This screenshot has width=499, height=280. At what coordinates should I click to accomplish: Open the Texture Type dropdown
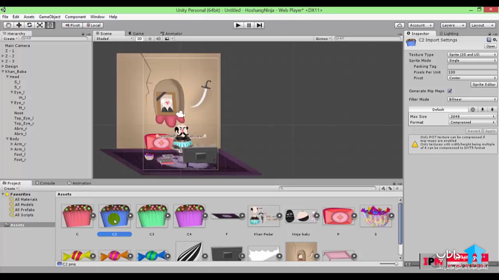point(472,55)
